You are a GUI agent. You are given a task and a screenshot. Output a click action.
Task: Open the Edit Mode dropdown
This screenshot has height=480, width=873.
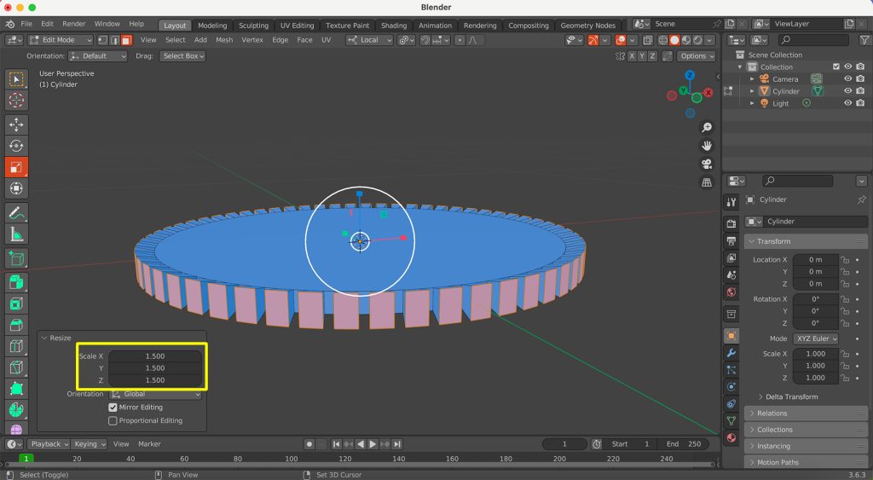pyautogui.click(x=61, y=40)
